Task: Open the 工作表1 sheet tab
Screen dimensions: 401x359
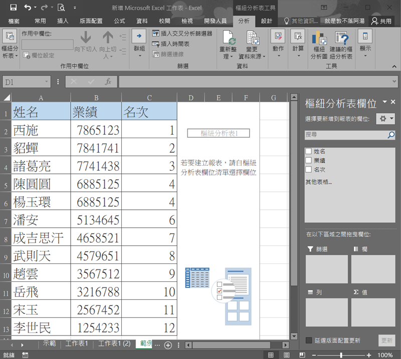Action: coord(77,344)
